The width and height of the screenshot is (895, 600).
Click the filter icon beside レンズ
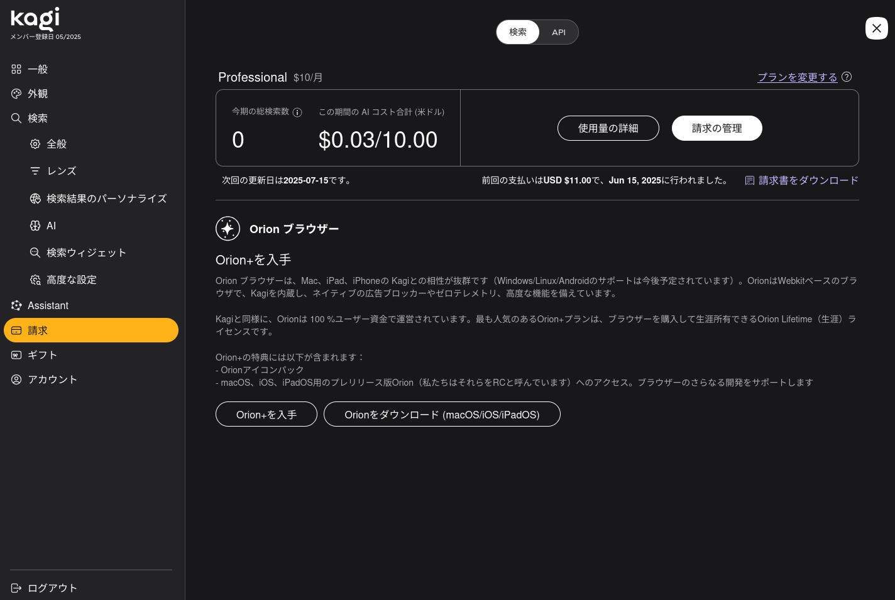[35, 171]
